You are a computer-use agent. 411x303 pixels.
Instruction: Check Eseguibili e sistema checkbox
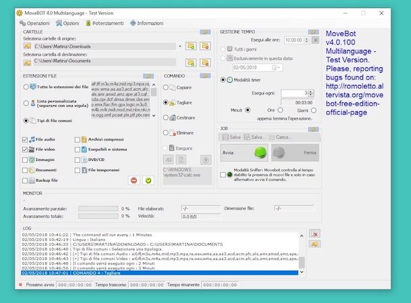click(x=77, y=149)
